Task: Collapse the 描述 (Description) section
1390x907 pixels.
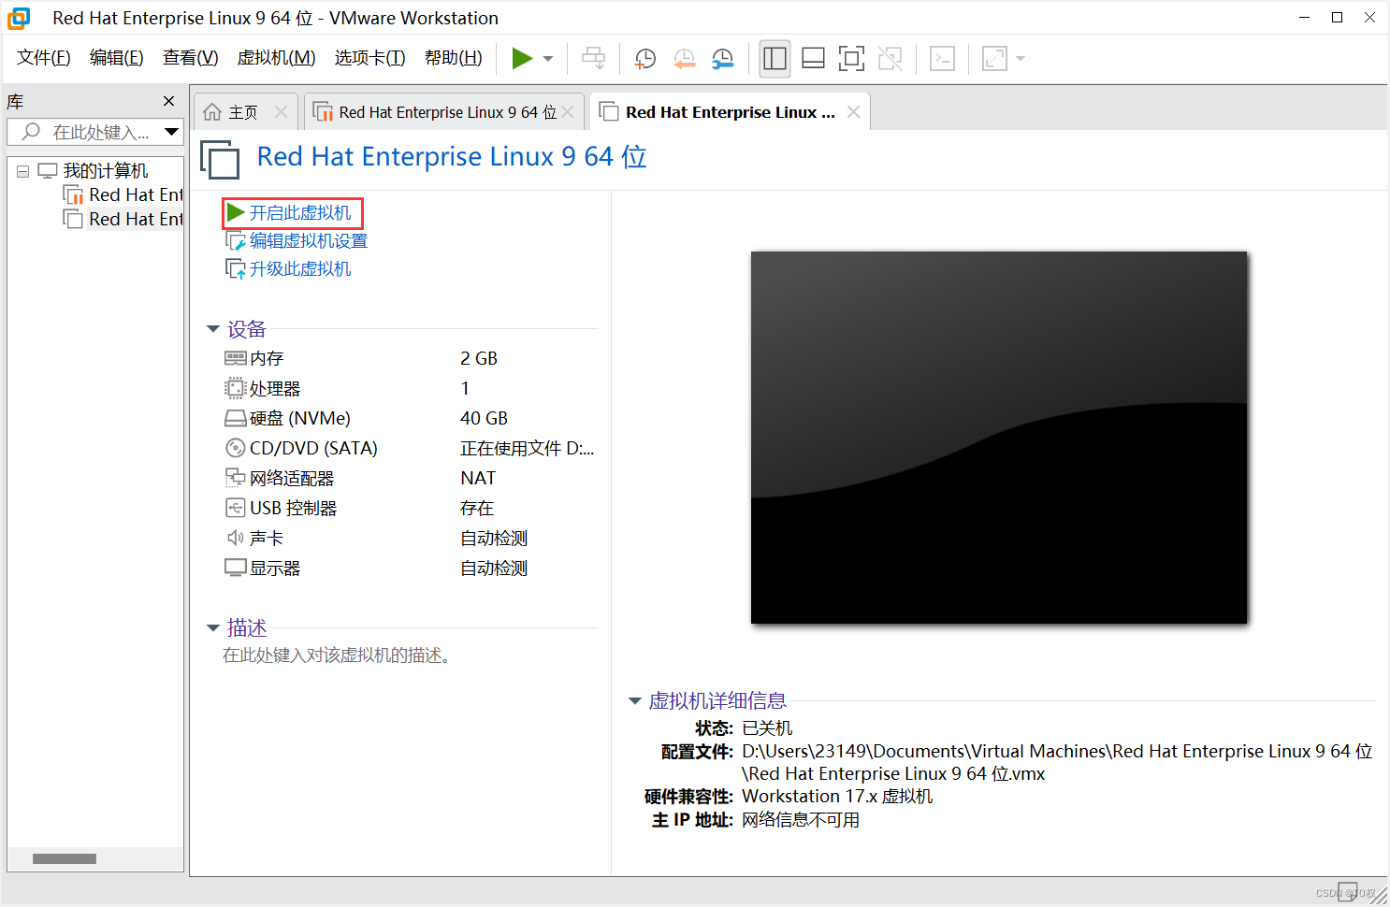Action: tap(213, 627)
